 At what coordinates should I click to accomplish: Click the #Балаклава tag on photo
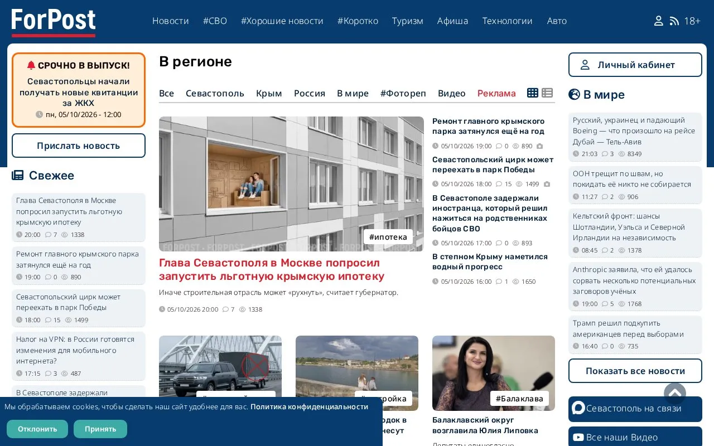pos(519,399)
